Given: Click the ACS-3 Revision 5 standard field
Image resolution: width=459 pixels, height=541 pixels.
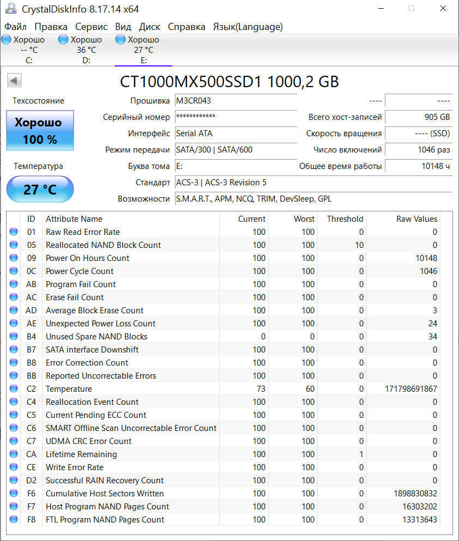Looking at the screenshot, I should click(313, 183).
